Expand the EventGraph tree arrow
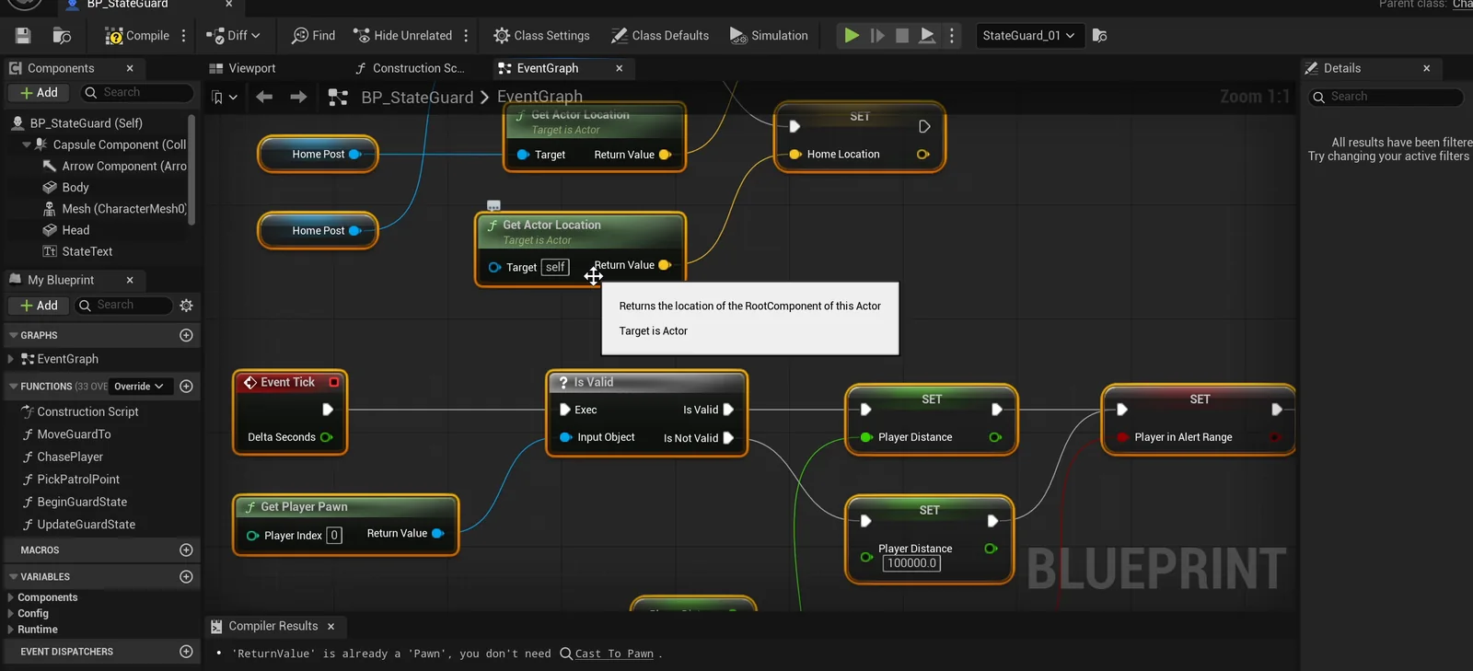The image size is (1473, 671). coord(11,359)
